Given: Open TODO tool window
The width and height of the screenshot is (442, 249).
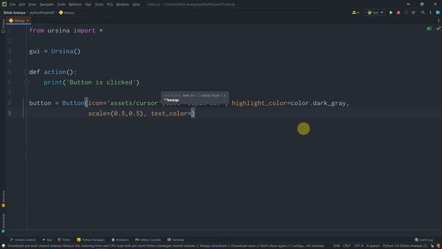Looking at the screenshot, I should [x=64, y=240].
